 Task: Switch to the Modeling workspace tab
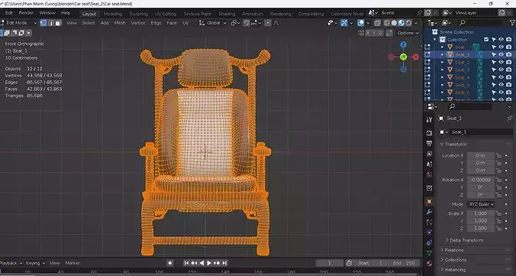[x=112, y=14]
